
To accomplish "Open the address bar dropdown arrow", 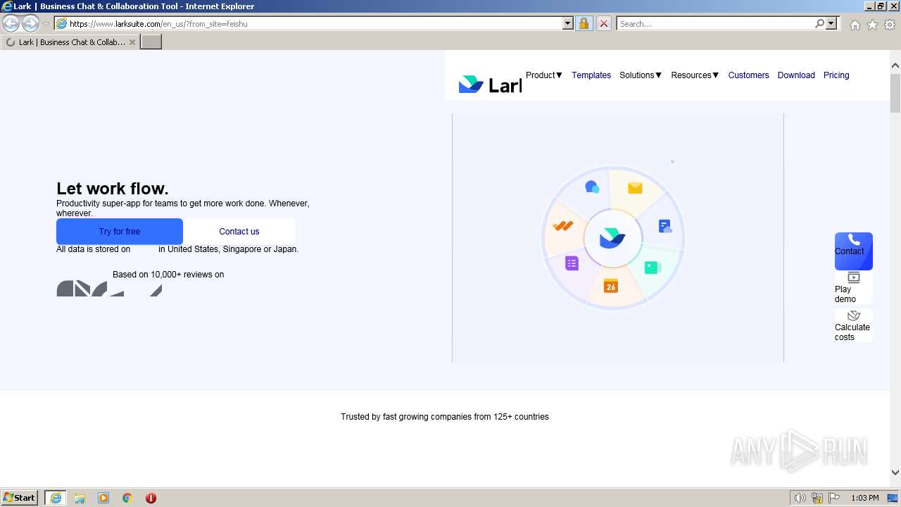I will tap(568, 23).
